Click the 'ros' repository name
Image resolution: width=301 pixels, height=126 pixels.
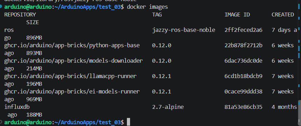click(x=9, y=30)
